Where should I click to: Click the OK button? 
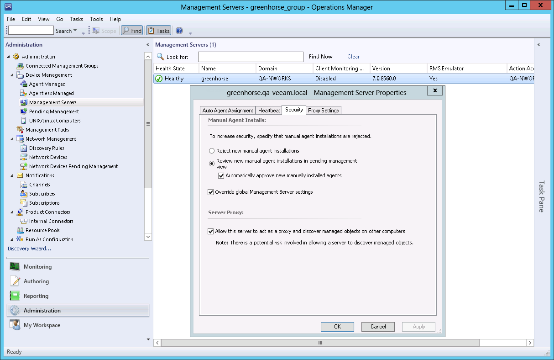337,327
